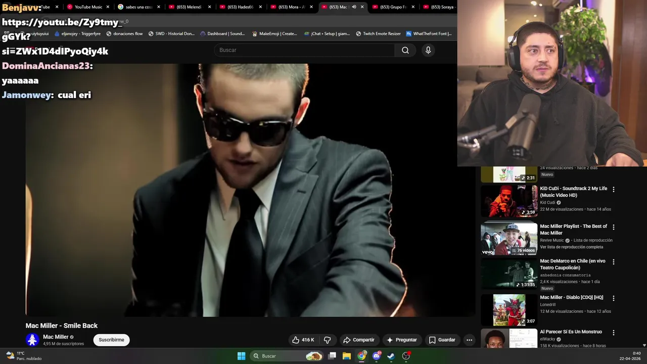Click the search magnifier icon in YouTube
Image resolution: width=647 pixels, height=364 pixels.
click(405, 50)
